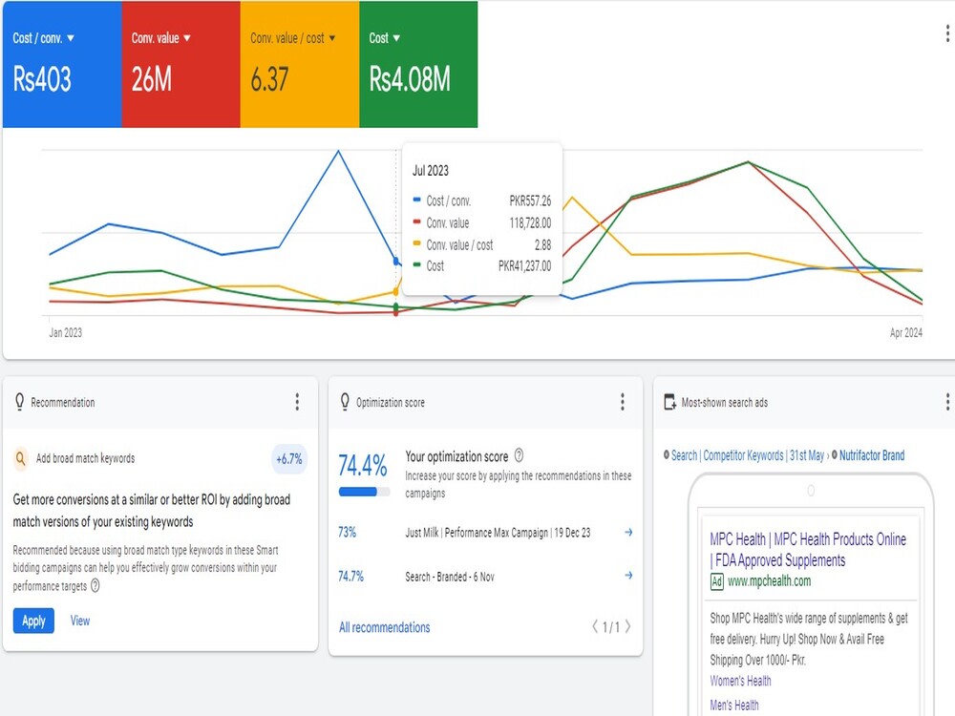Click the arrow for Search - Branded - 6 Nov

coord(628,576)
